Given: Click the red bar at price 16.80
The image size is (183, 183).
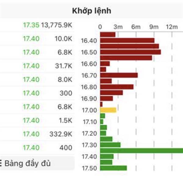Looking at the screenshot, I should tap(117, 87).
